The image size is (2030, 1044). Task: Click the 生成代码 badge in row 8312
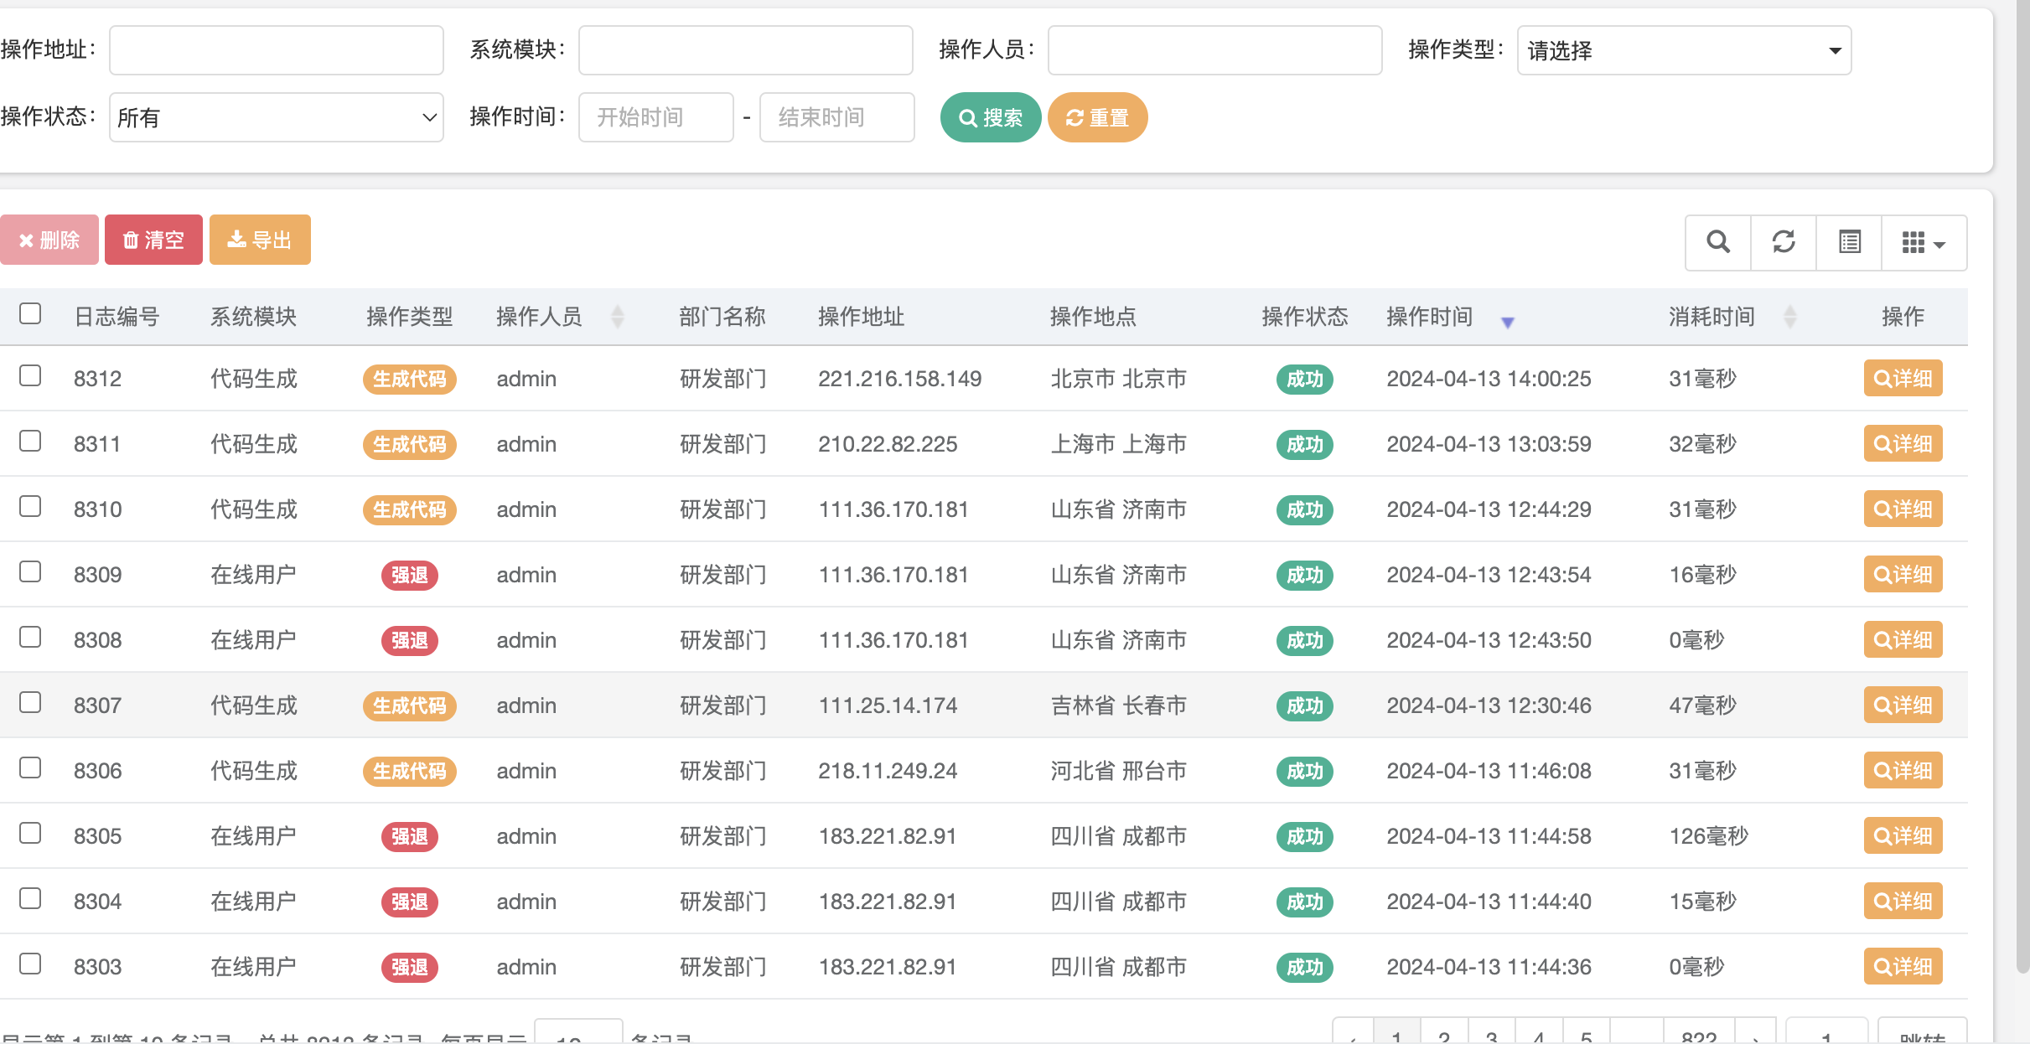(409, 379)
